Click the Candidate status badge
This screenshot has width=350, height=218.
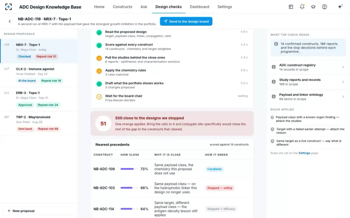[214, 169]
